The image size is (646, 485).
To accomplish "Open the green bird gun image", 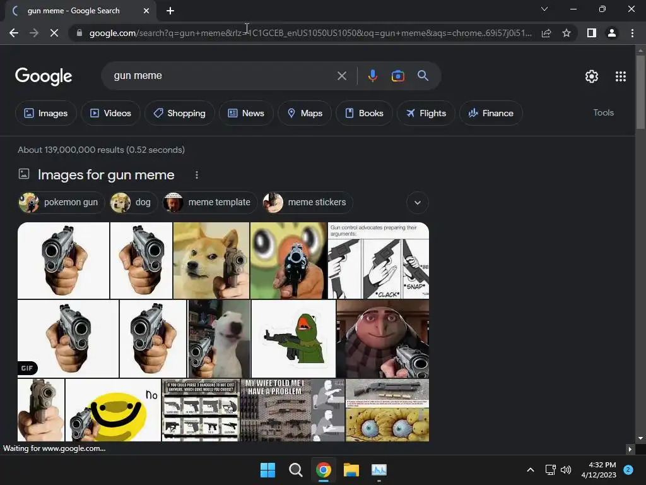I will point(288,260).
